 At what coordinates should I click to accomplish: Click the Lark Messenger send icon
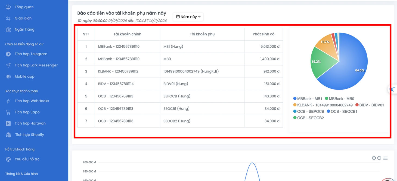tap(8, 65)
